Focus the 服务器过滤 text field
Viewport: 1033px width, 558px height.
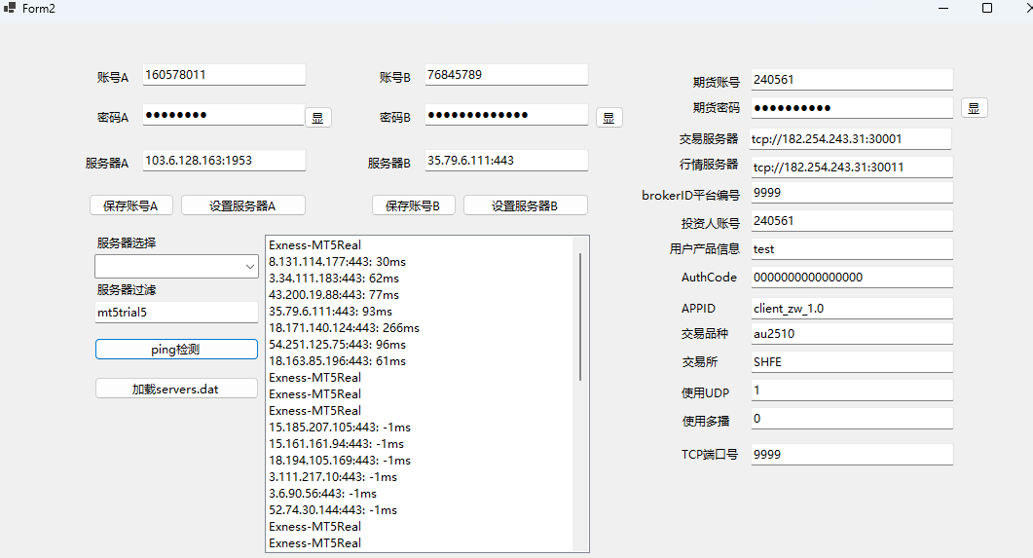pyautogui.click(x=175, y=313)
